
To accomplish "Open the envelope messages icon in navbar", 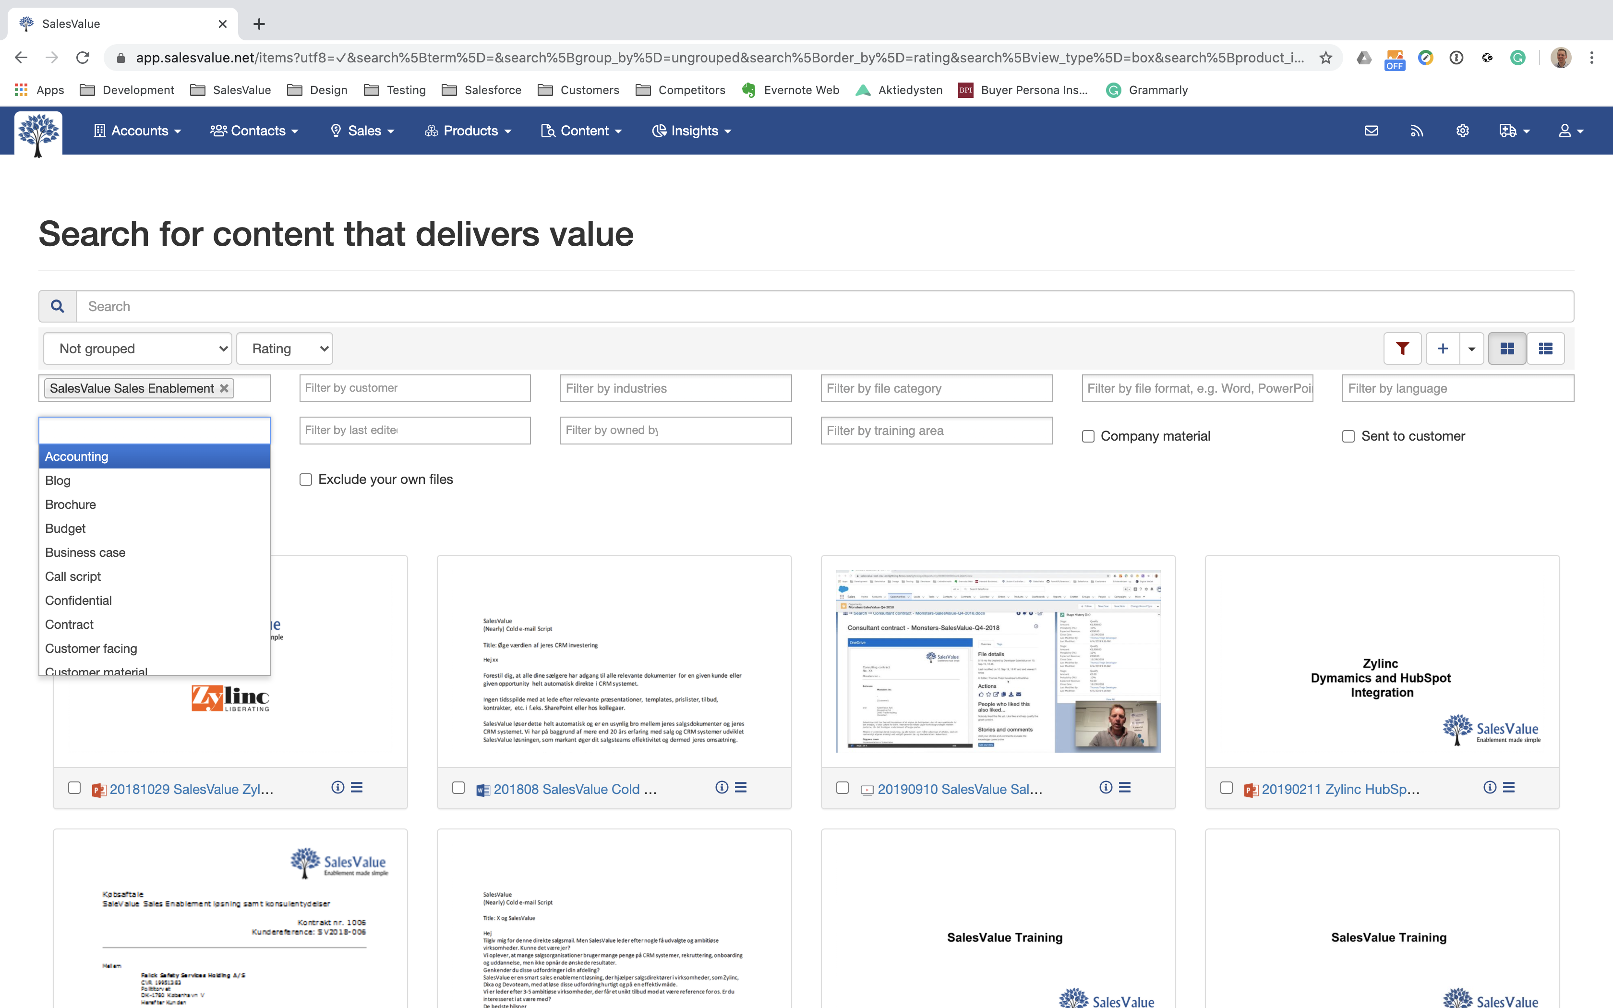I will (1371, 131).
